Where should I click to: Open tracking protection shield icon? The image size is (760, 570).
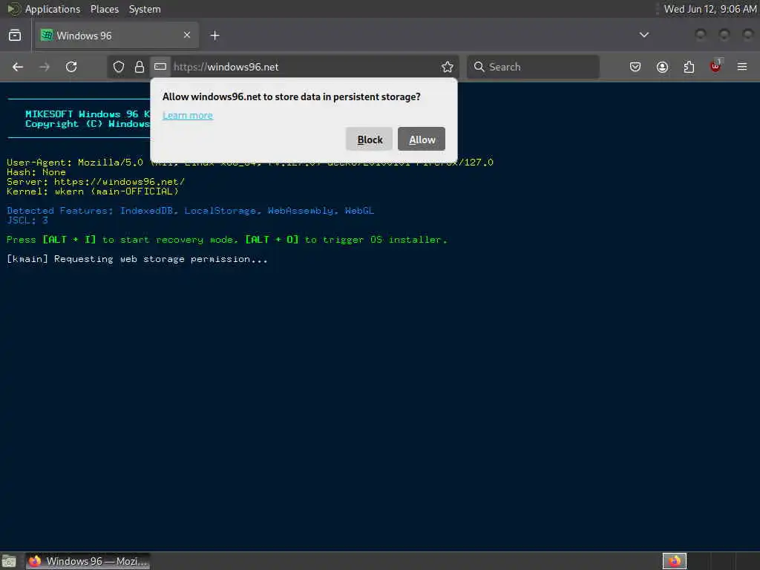118,67
